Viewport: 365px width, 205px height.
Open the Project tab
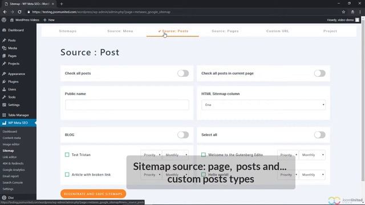330,31
